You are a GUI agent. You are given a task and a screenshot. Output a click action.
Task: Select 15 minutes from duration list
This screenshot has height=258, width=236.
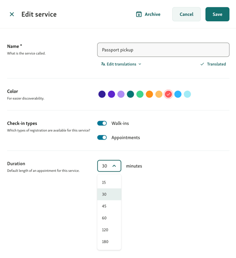109,182
